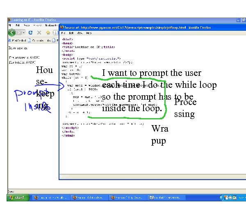246x210 pixels.
Task: Click the 'The answer is' line on the page
Action: [24, 57]
